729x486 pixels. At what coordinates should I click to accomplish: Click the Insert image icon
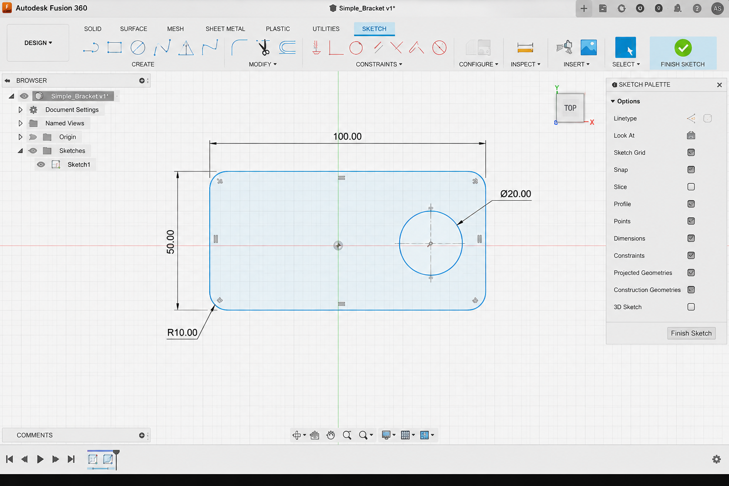click(x=589, y=47)
